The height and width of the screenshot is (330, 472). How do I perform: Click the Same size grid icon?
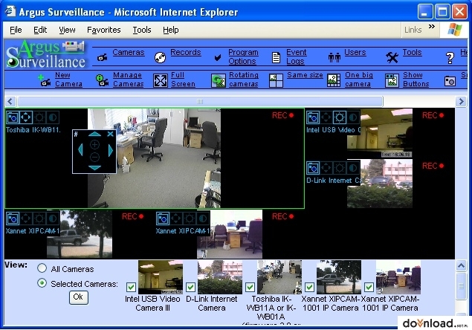point(276,81)
